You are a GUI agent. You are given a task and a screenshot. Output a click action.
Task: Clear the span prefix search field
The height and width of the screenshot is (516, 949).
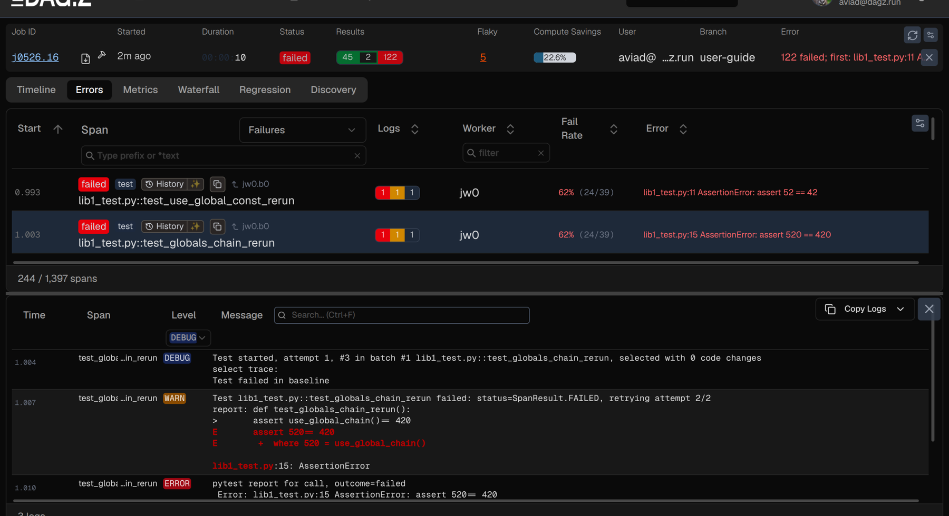click(357, 156)
